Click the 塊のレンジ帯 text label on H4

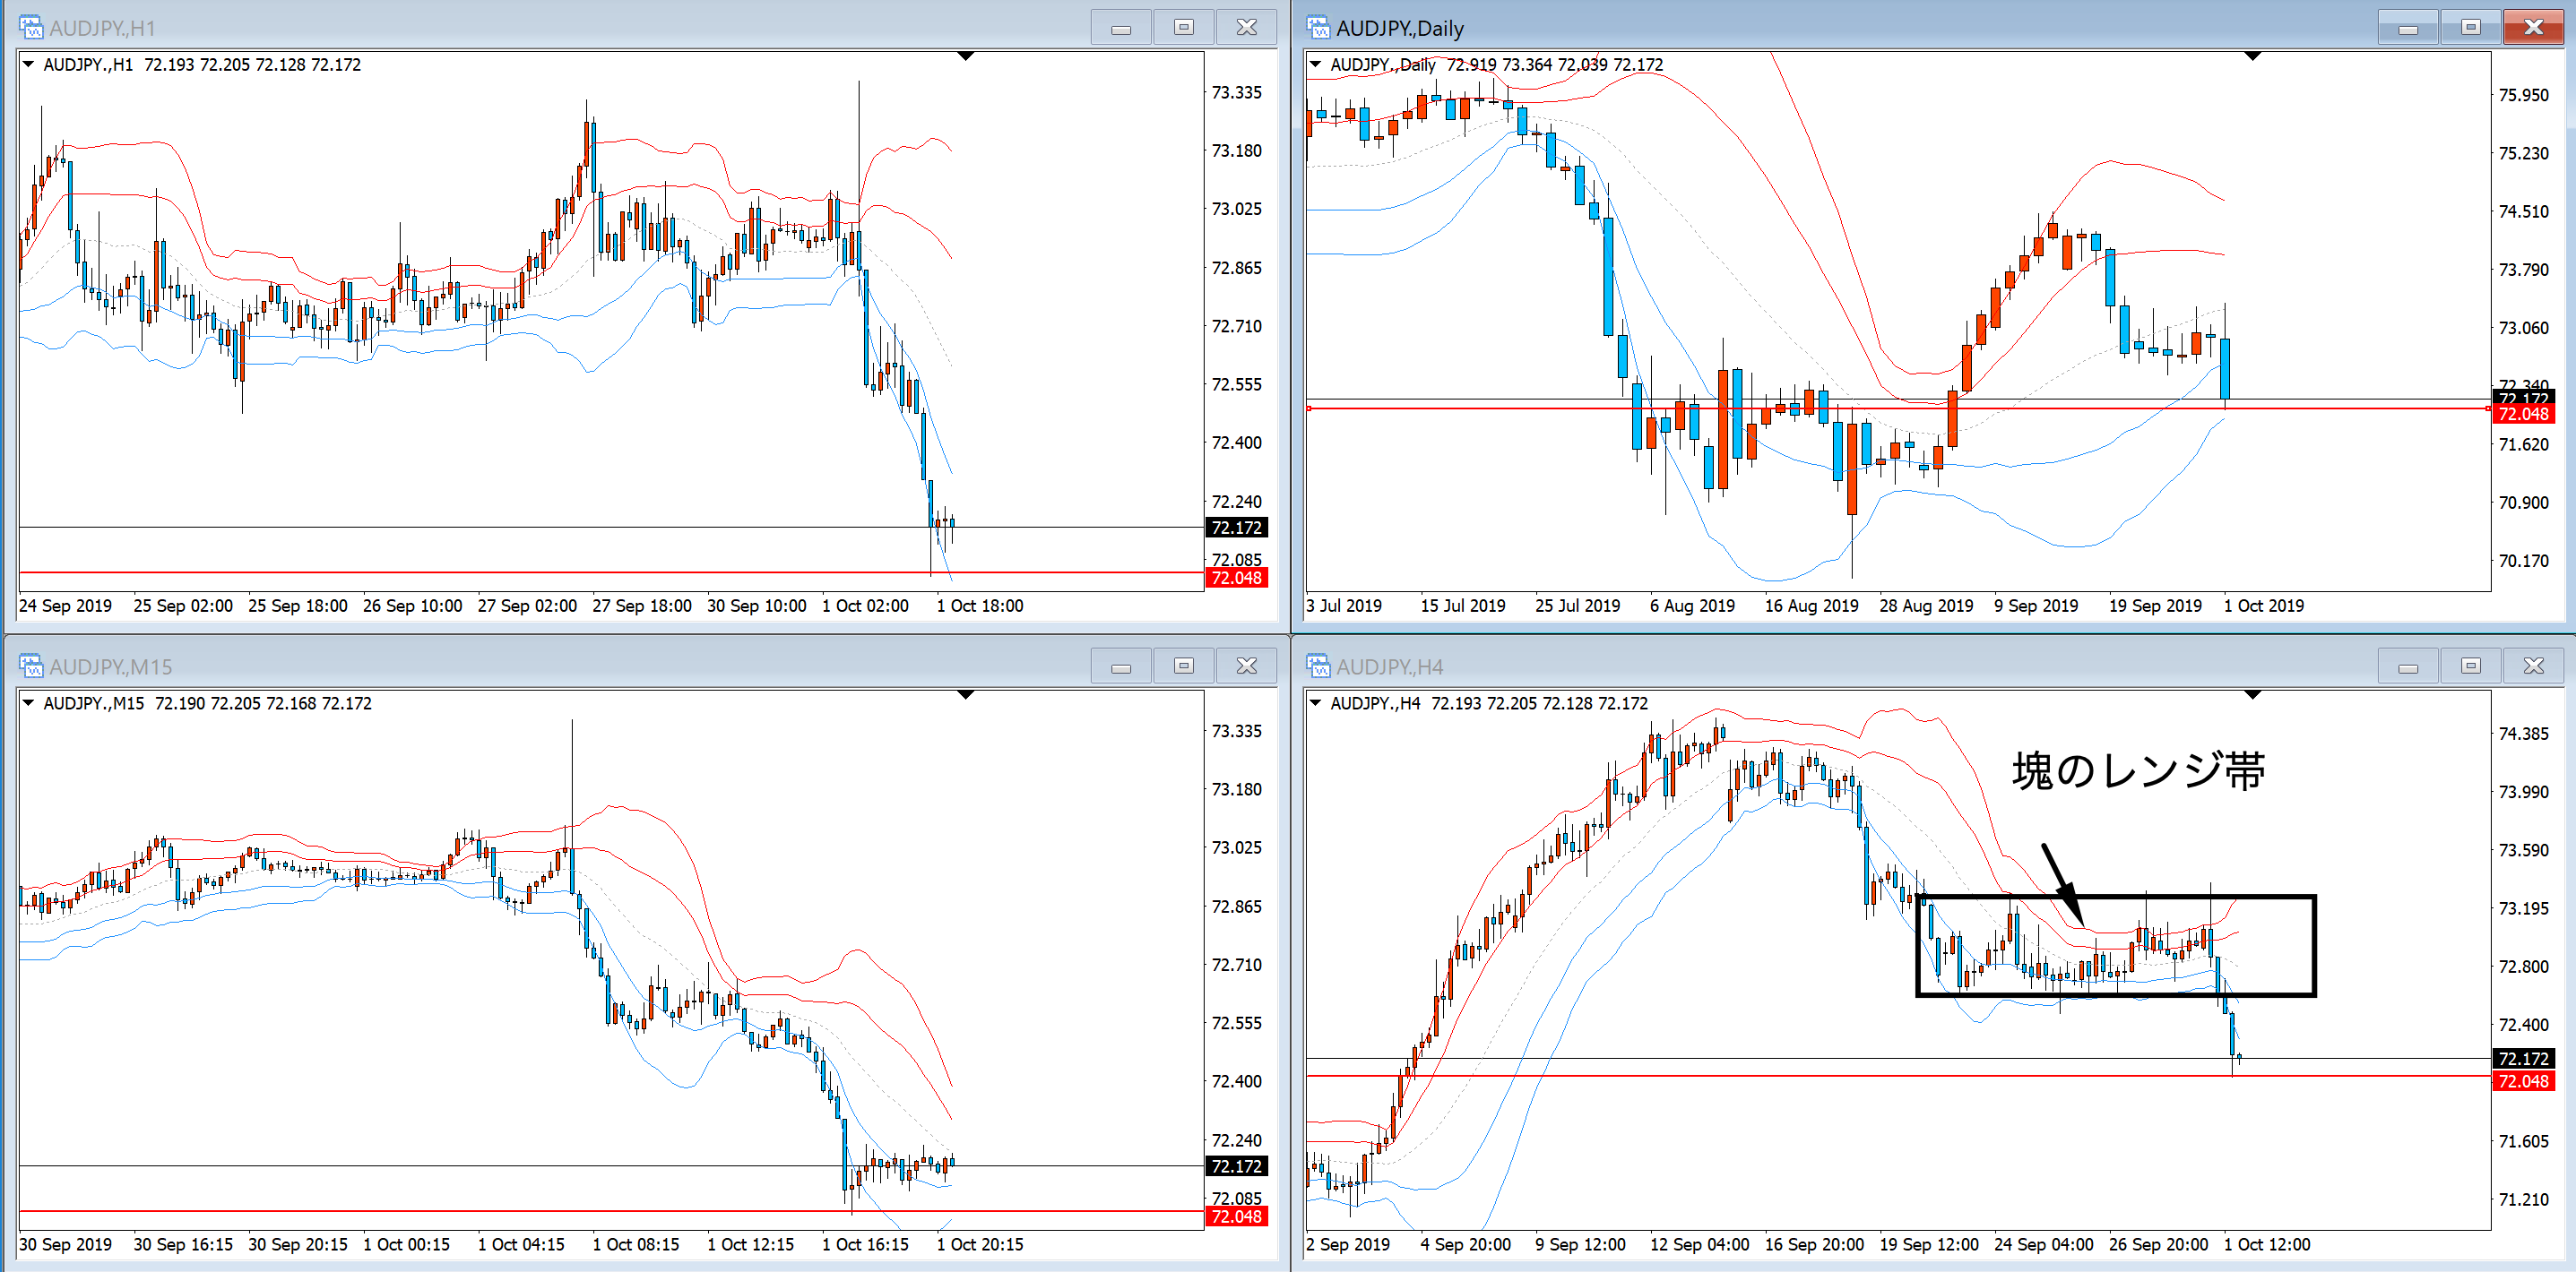click(x=2138, y=770)
